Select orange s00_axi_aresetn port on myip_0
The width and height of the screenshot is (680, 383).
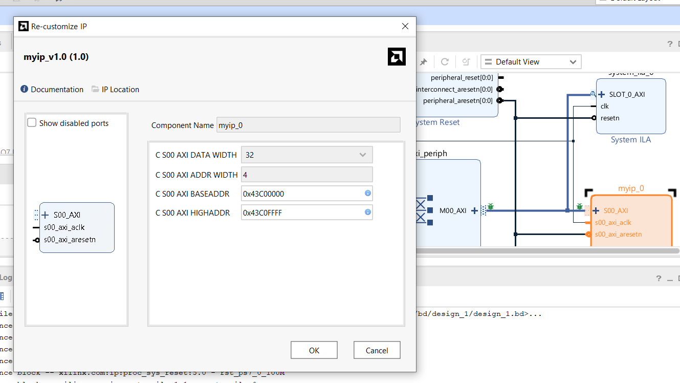[618, 235]
